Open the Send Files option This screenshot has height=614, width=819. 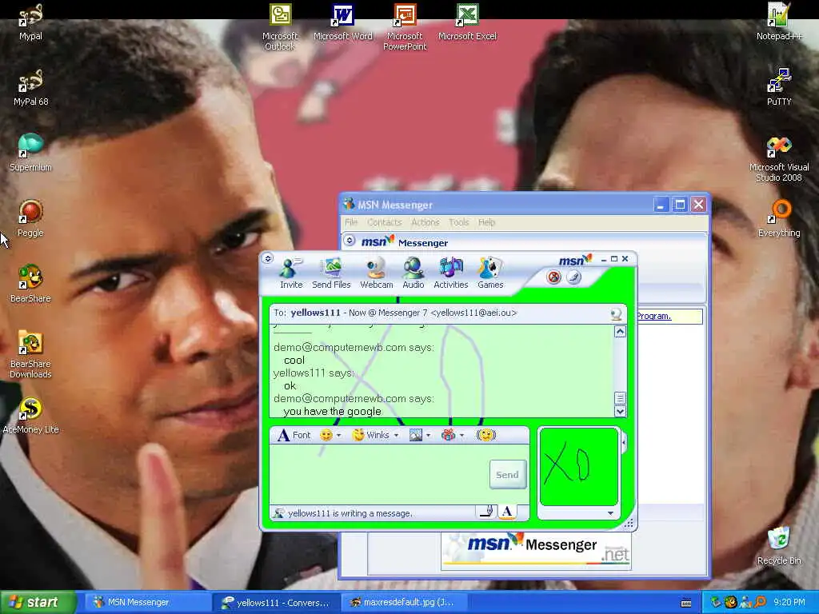click(x=331, y=273)
